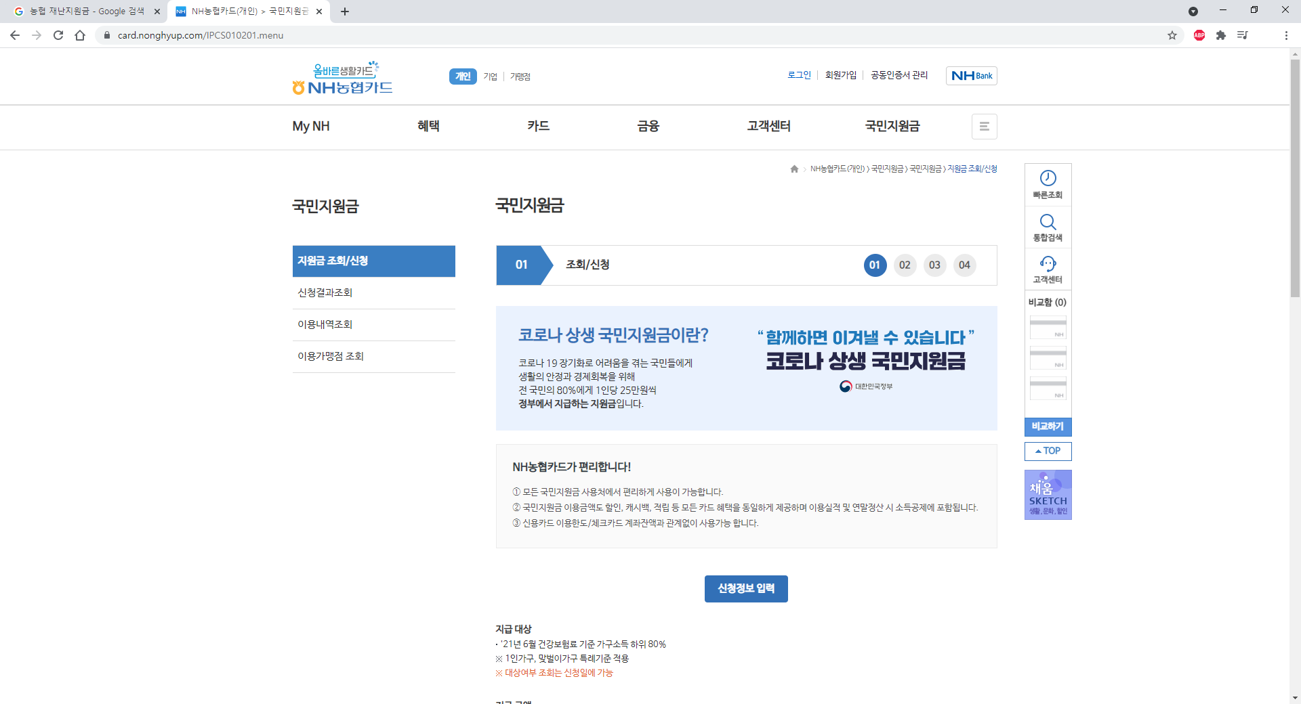1301x704 pixels.
Task: Click breadcrumb 지원금 조회/신청
Action: [x=972, y=169]
